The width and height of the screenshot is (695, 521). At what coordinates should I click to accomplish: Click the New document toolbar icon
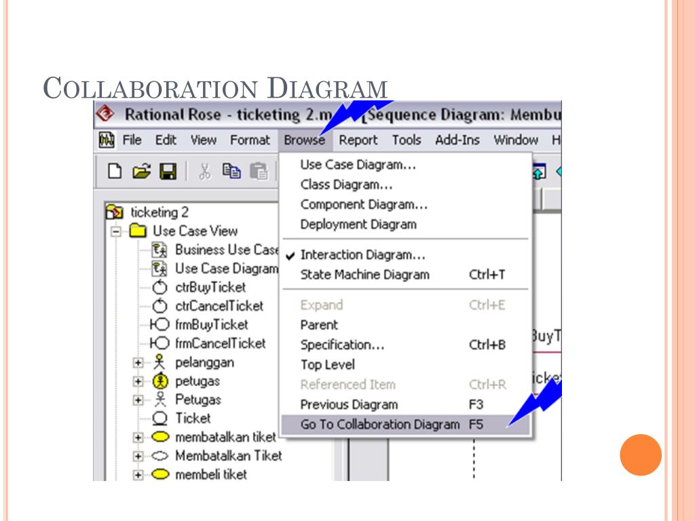[115, 171]
